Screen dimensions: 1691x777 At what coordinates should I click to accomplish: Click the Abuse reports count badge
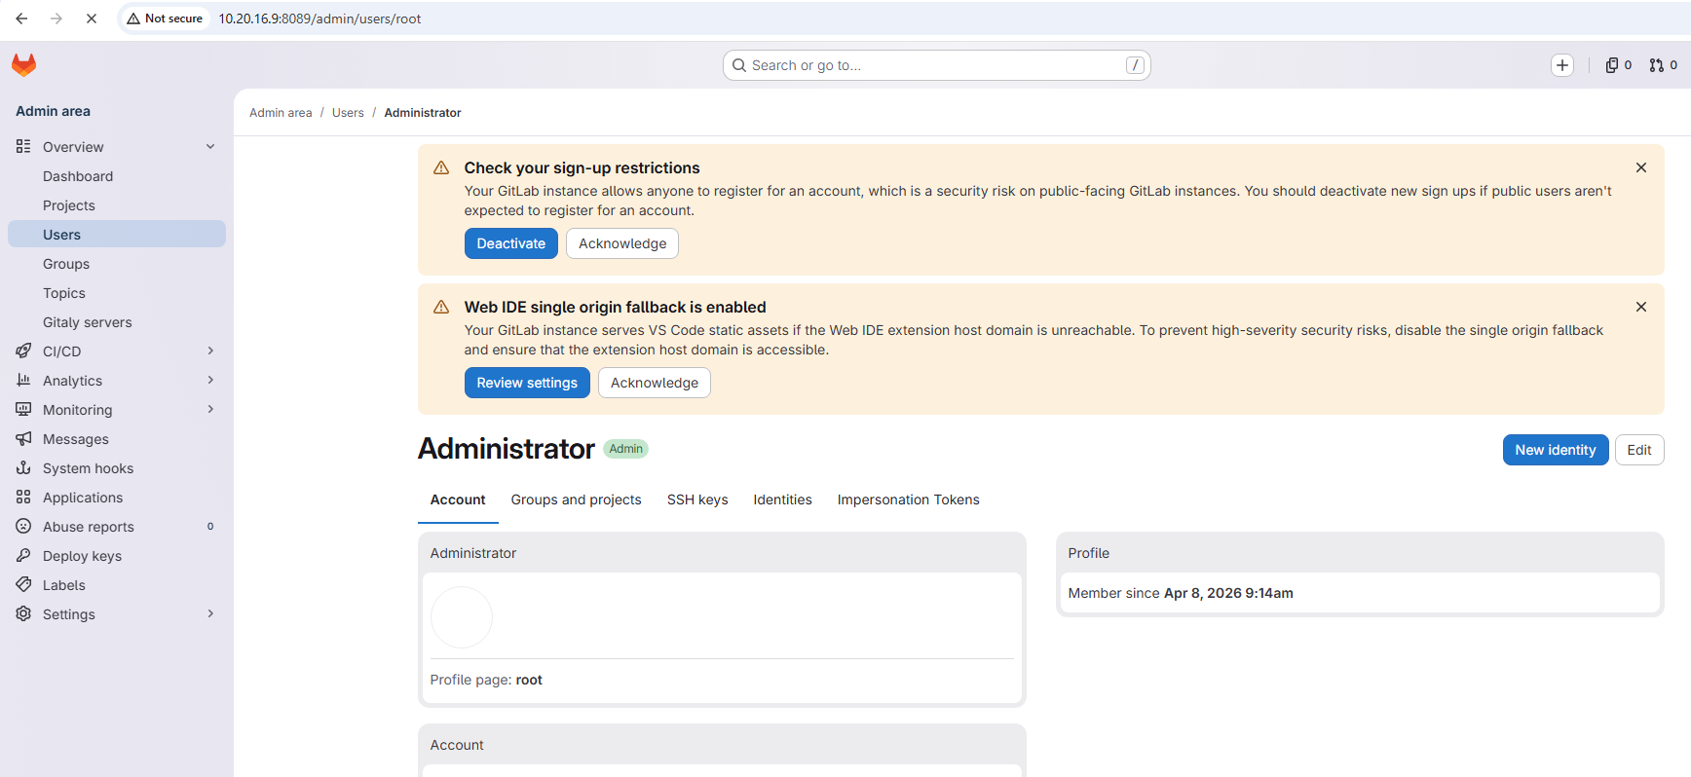click(x=210, y=526)
